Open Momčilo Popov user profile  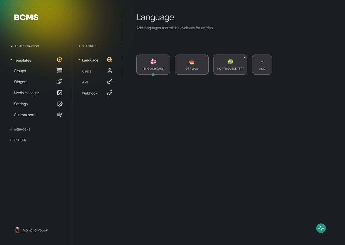pos(31,230)
